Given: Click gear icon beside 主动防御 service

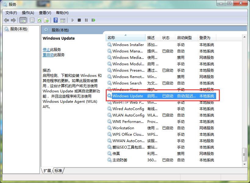Looking at the screenshot, I should pyautogui.click(x=109, y=160).
